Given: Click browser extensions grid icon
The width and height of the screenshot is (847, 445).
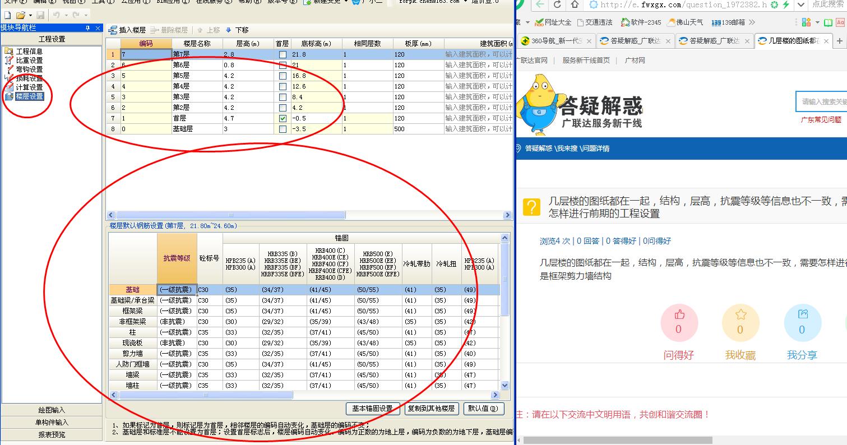Looking at the screenshot, I should click(807, 22).
